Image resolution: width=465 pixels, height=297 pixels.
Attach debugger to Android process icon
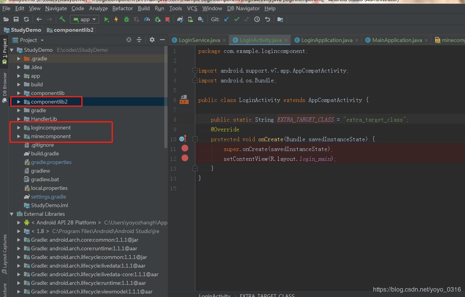click(158, 20)
